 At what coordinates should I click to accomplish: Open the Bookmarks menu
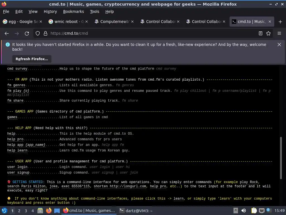[73, 11]
